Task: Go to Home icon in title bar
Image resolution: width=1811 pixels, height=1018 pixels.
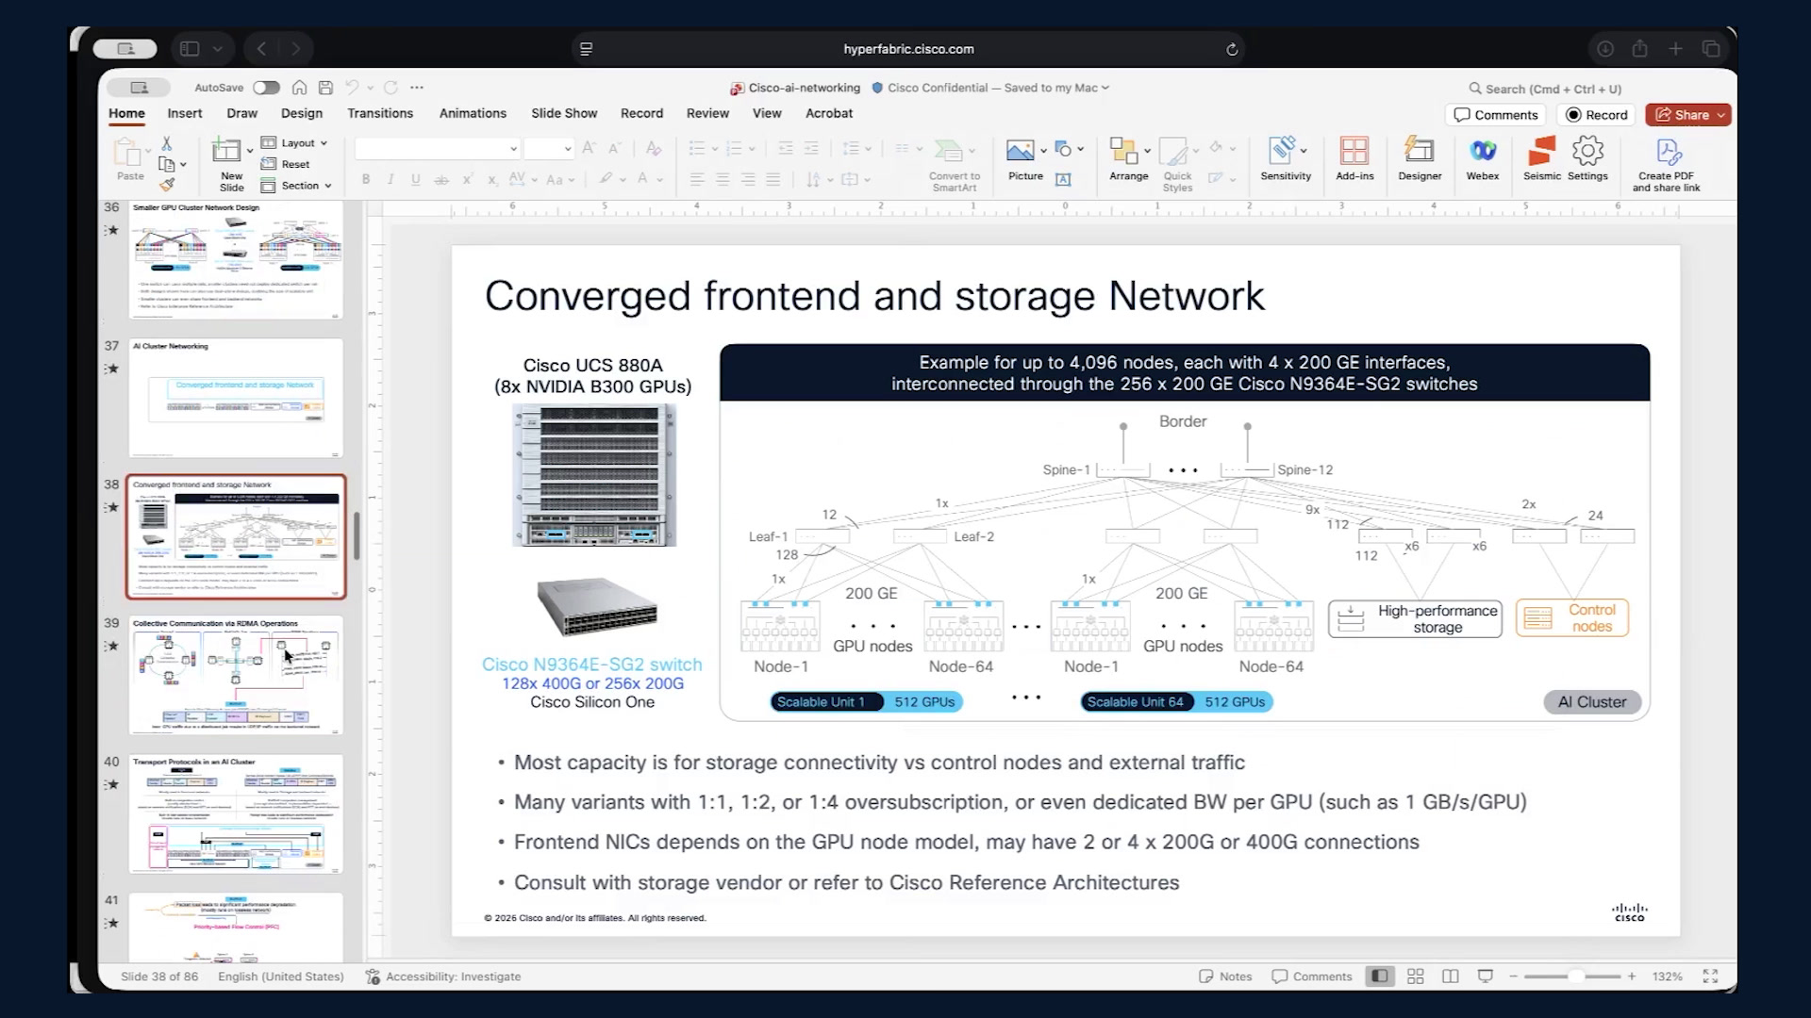Action: pyautogui.click(x=299, y=88)
